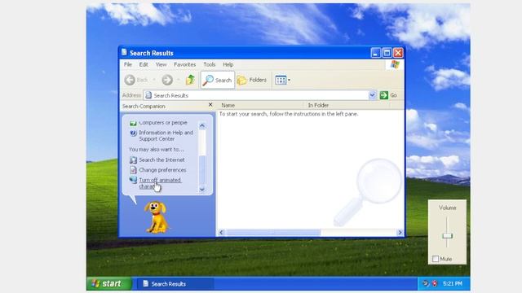Click right arrow of horizontal scrollbar

pos(400,232)
